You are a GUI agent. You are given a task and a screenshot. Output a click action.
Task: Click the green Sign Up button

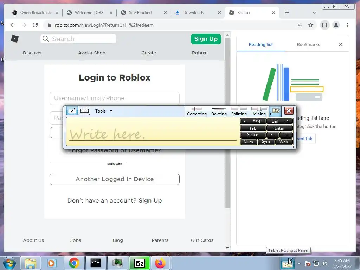[x=206, y=39]
